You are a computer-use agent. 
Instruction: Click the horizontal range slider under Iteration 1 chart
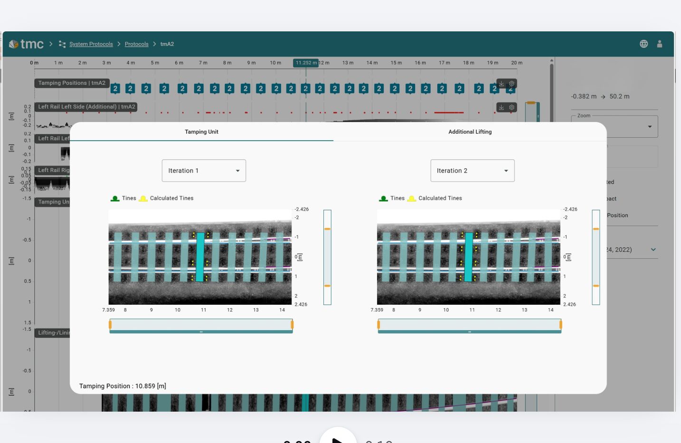201,325
